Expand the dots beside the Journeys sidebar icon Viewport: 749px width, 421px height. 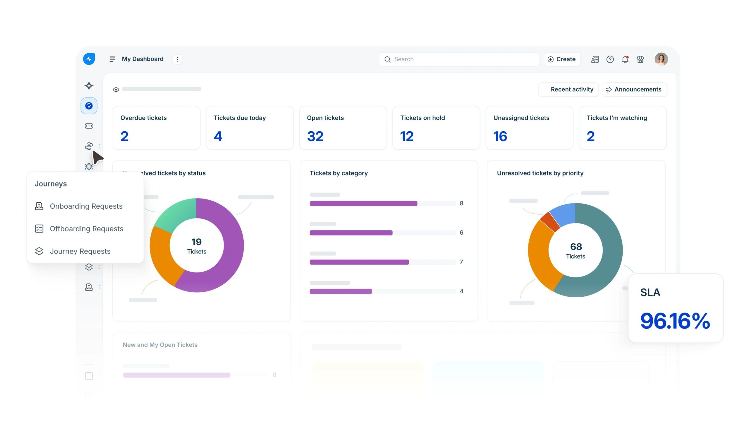(x=100, y=146)
